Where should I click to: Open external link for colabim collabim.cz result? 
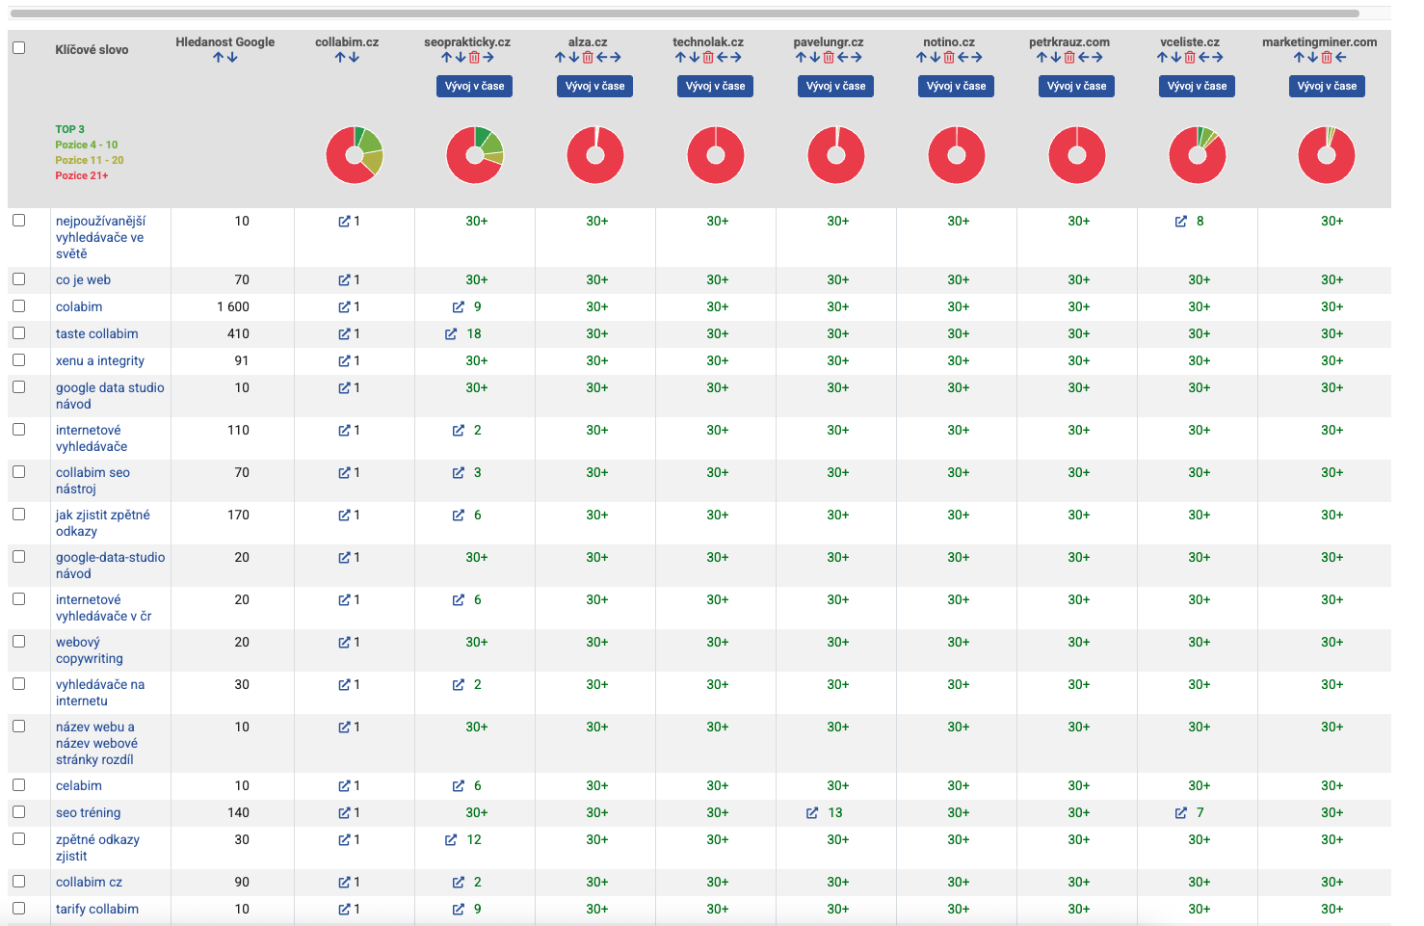pos(344,307)
